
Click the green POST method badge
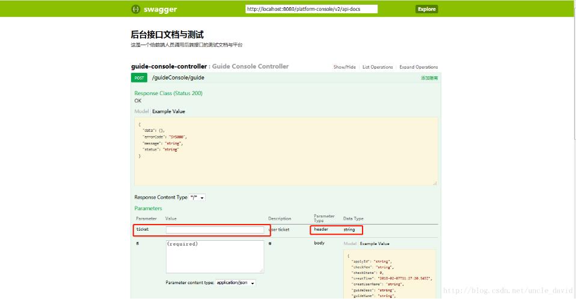point(139,78)
